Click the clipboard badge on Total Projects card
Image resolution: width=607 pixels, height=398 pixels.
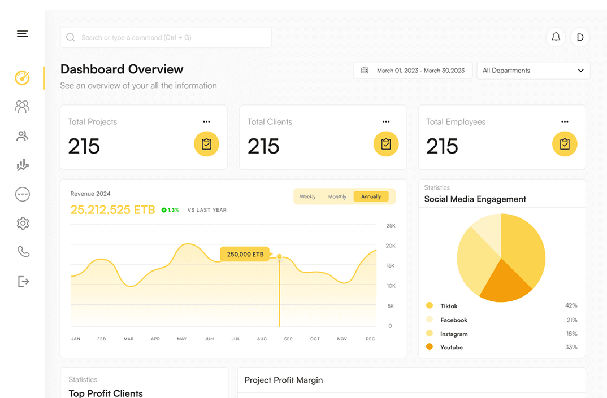point(206,144)
